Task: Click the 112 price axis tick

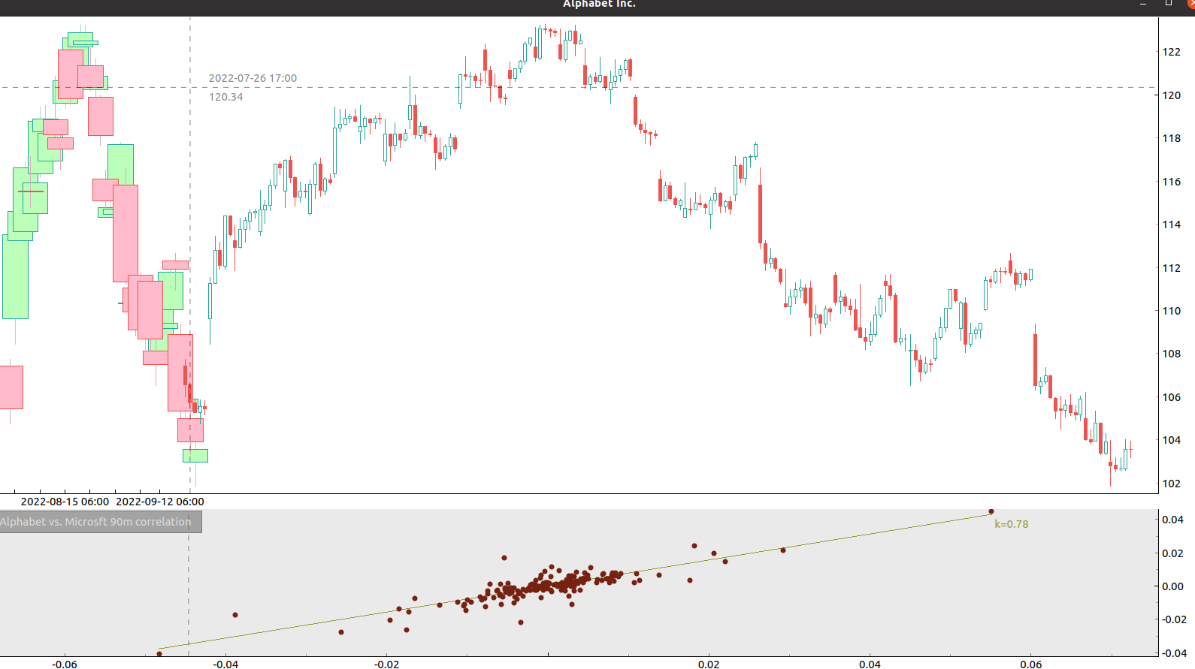Action: click(1171, 268)
